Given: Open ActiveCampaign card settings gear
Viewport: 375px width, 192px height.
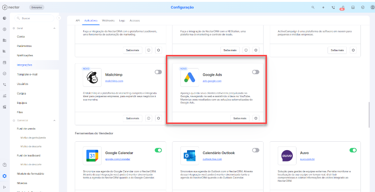Looking at the screenshot, I should (x=353, y=50).
